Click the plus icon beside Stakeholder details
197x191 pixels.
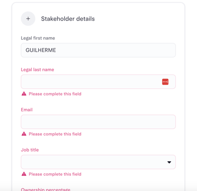coord(28,19)
